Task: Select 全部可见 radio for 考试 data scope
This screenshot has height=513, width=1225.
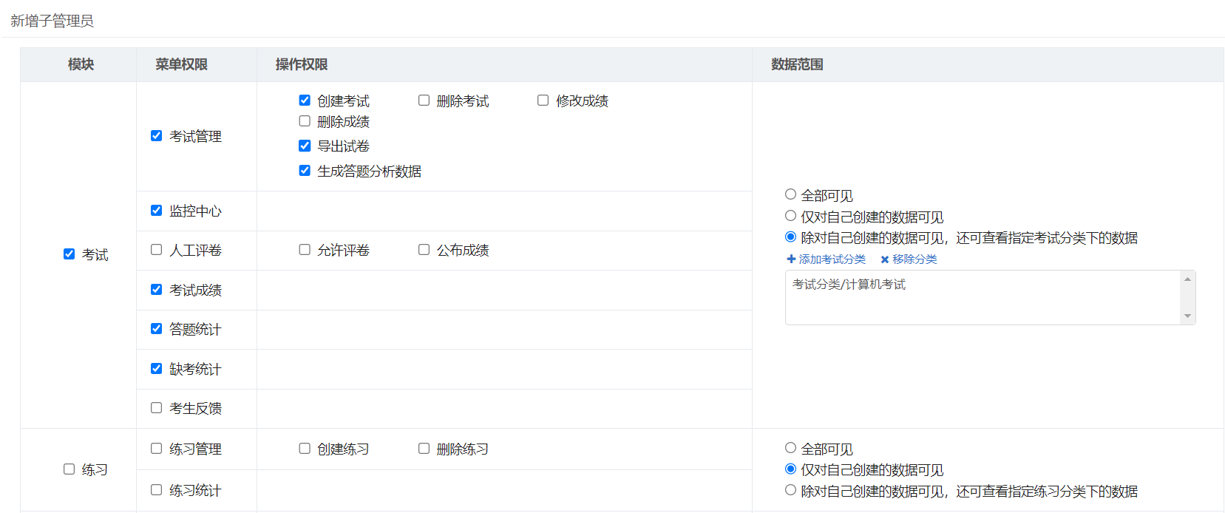Action: click(x=790, y=194)
